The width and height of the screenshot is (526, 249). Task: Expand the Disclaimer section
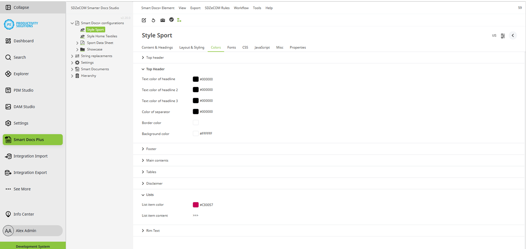[x=143, y=183]
